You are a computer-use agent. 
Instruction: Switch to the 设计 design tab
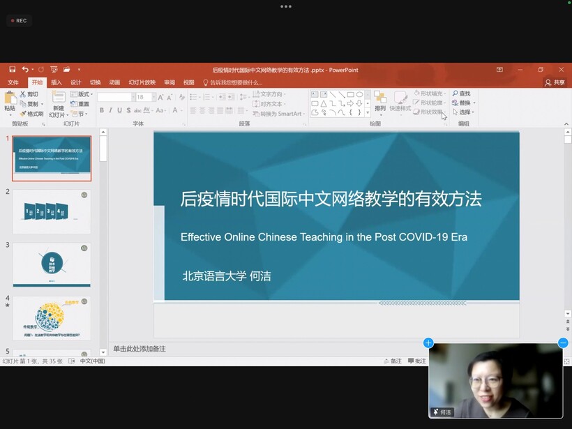[x=75, y=82]
